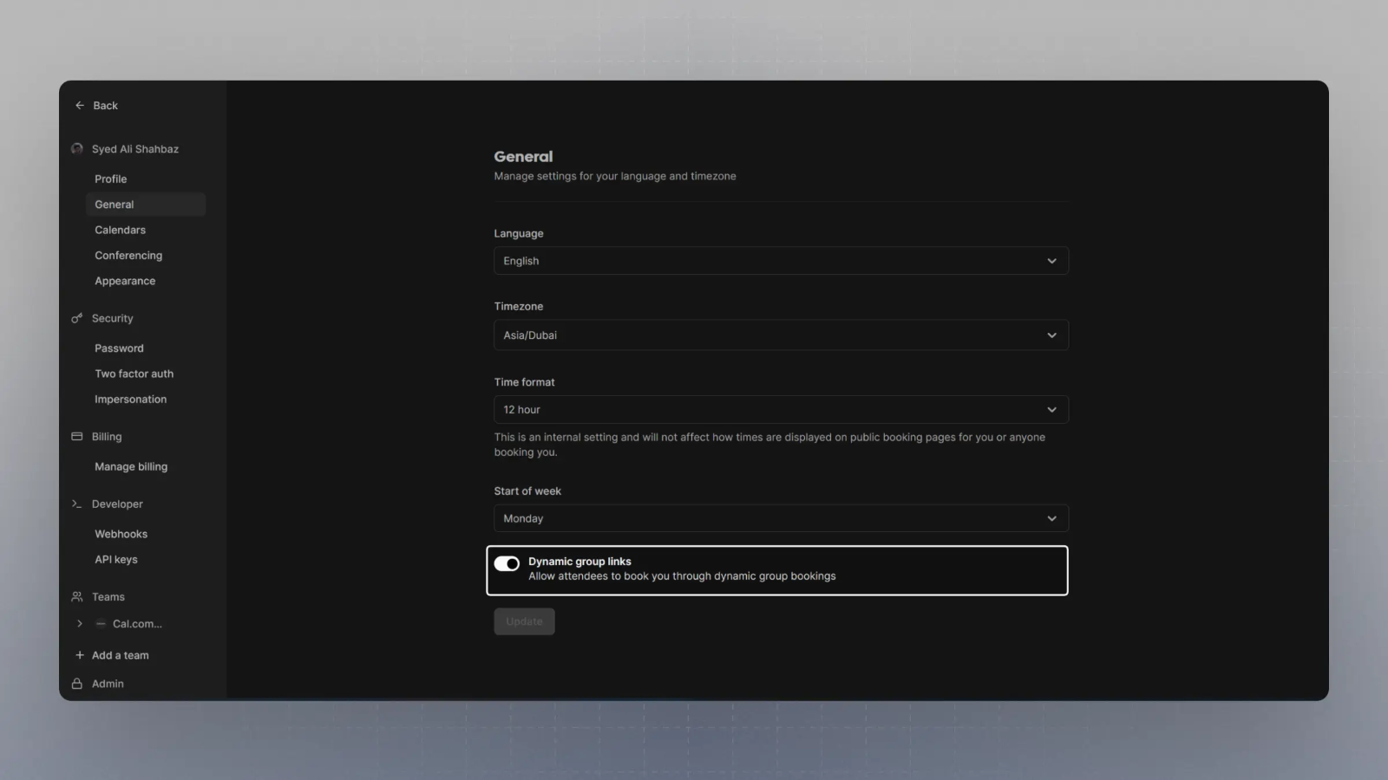1388x780 pixels.
Task: Click the Developer terminal icon
Action: coord(77,504)
